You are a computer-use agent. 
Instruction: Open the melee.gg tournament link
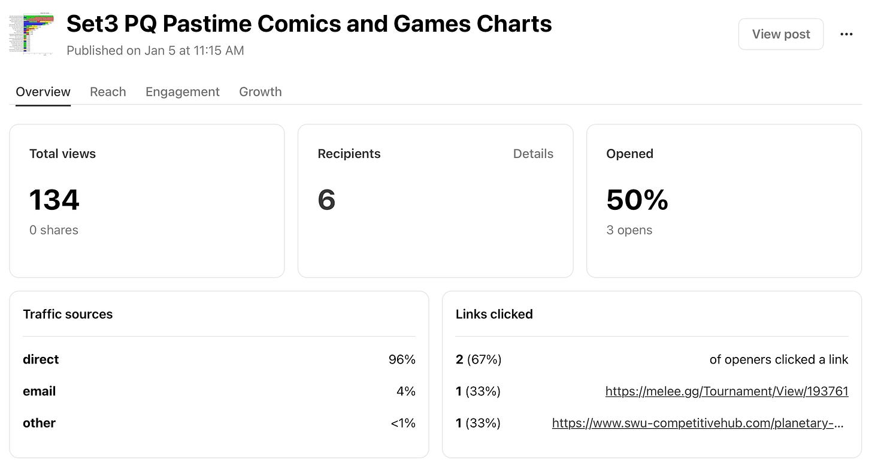726,392
